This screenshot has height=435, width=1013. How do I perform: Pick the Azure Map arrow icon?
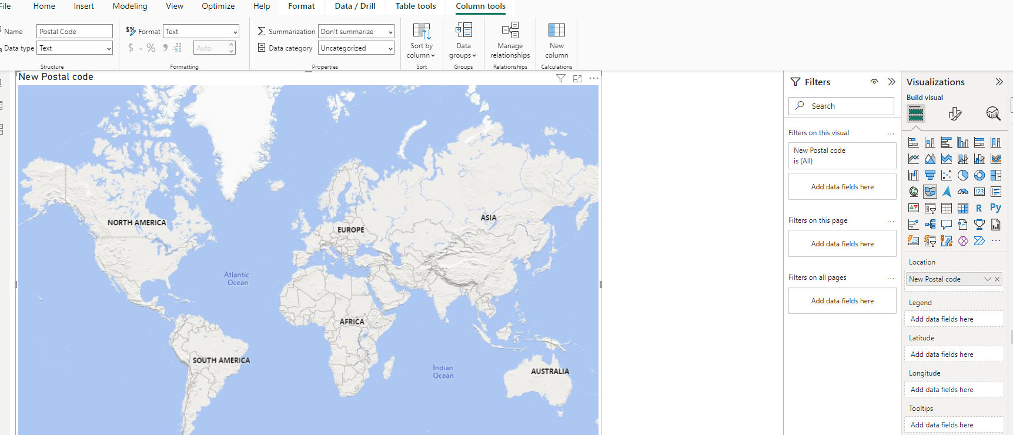coord(946,192)
